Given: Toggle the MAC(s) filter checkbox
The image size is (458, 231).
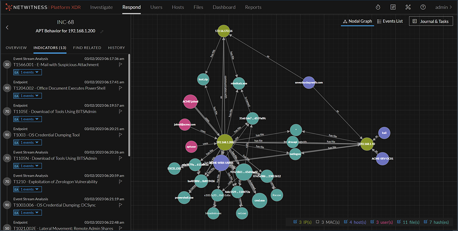Looking at the screenshot, I should 318,222.
